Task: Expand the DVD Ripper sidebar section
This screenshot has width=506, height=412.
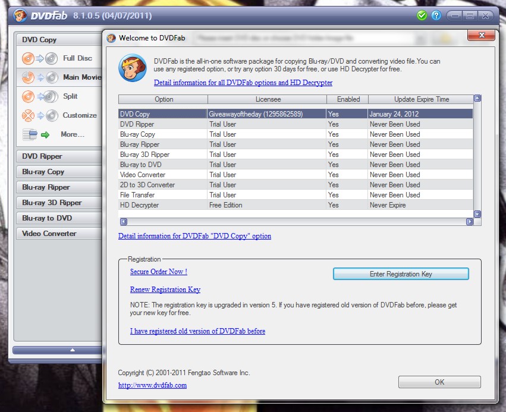Action: (x=59, y=156)
